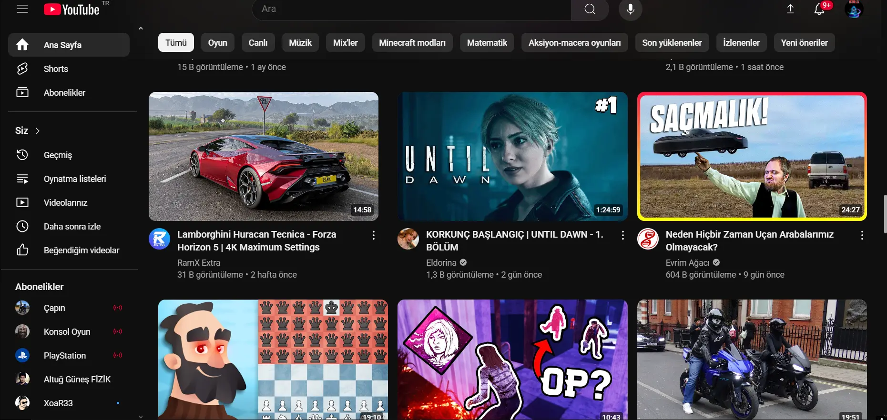The image size is (887, 420).
Task: Play the blue motorcycle thumbnail video
Action: tap(752, 360)
